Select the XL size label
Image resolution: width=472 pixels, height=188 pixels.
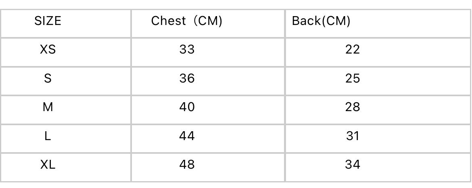48,165
